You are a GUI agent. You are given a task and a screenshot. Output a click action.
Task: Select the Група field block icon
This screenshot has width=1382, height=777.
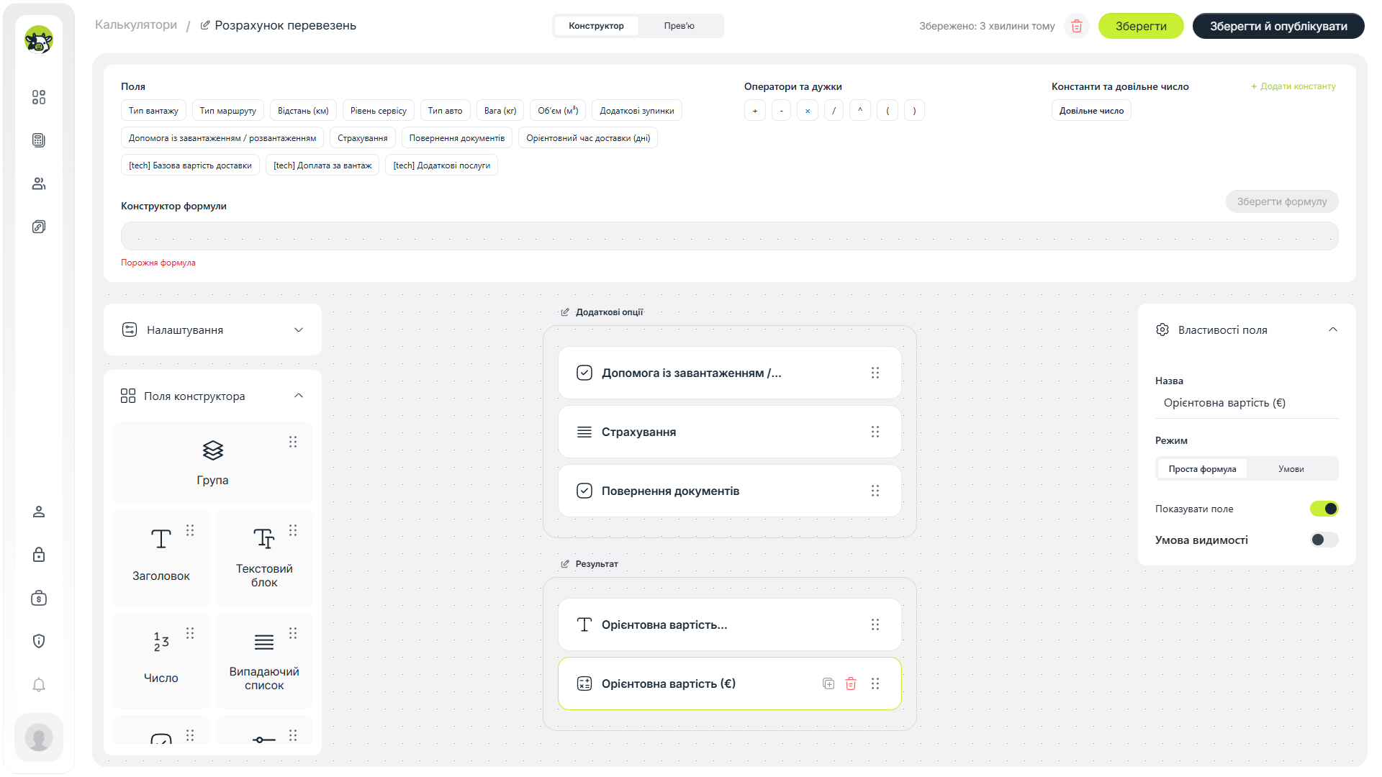pos(212,450)
